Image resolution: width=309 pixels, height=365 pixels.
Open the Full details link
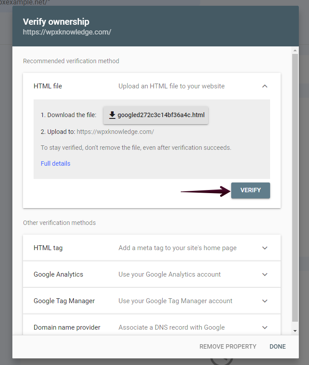pos(55,163)
